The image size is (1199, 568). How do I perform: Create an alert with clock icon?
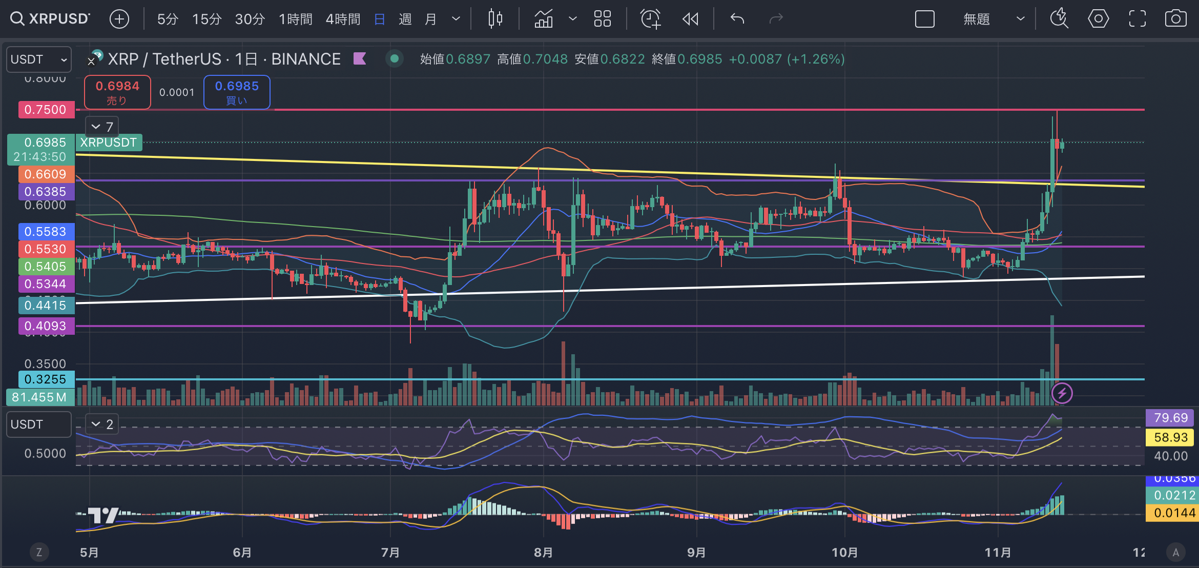[650, 19]
